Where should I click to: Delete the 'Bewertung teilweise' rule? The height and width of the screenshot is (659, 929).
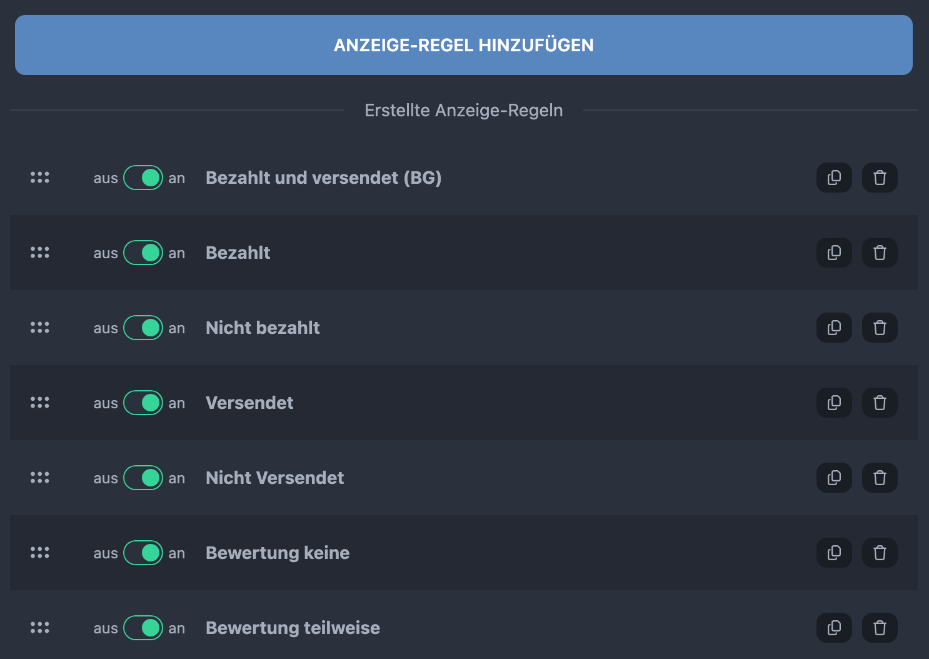click(880, 628)
